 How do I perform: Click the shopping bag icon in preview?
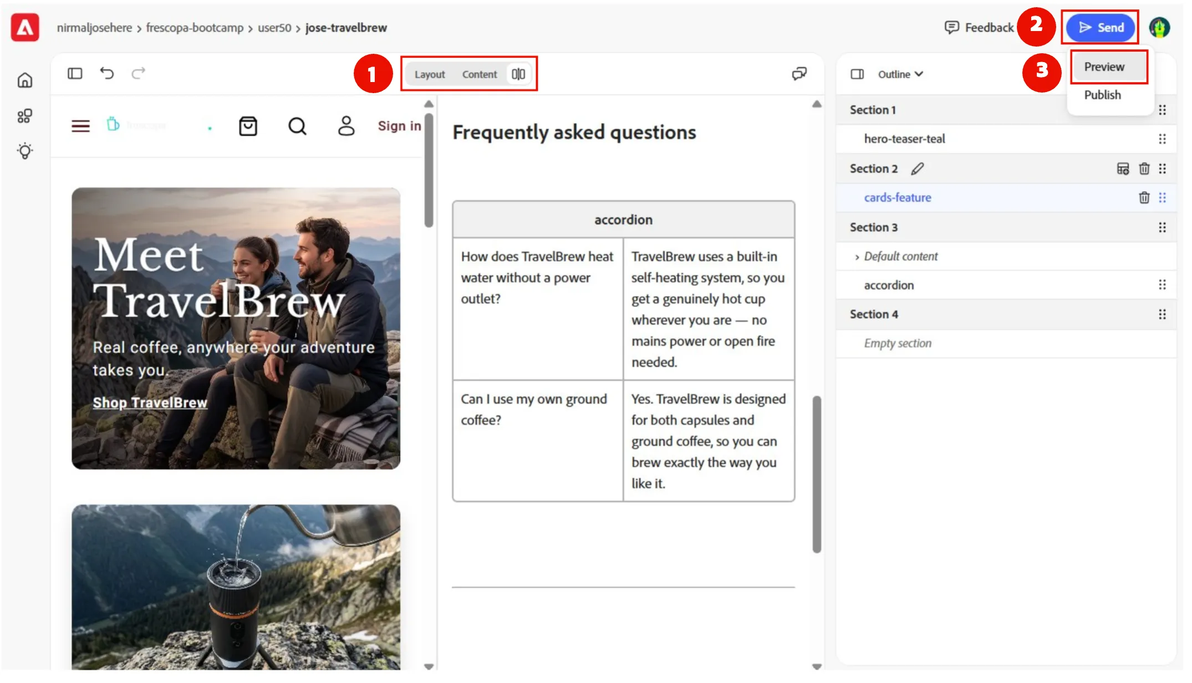tap(248, 126)
